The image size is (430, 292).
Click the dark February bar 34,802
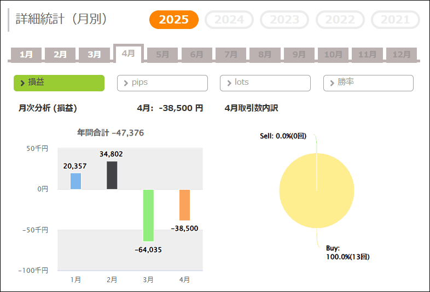click(x=112, y=175)
